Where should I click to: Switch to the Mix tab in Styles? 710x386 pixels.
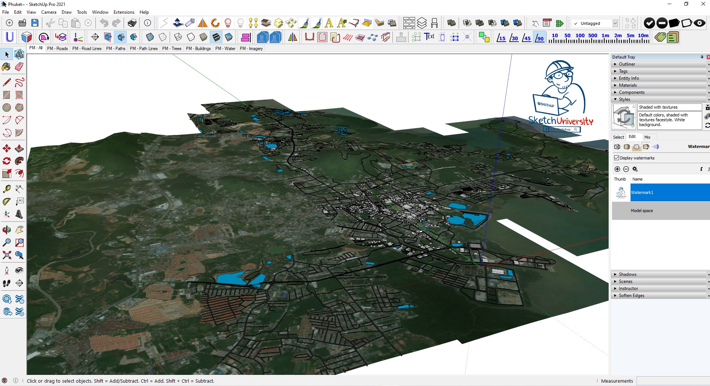[x=647, y=137]
